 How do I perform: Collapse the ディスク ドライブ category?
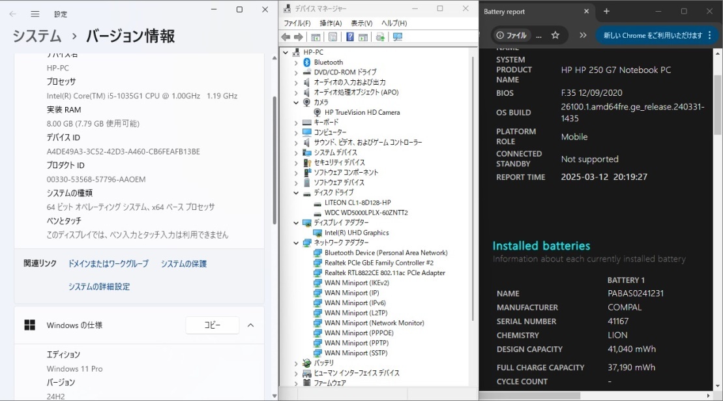pos(296,192)
